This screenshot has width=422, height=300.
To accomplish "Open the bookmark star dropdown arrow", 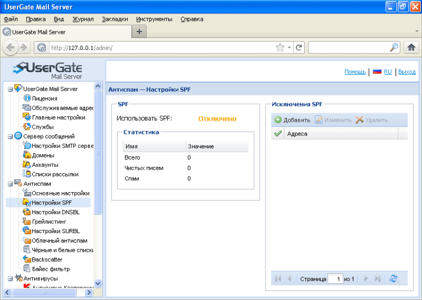I will tap(289, 48).
